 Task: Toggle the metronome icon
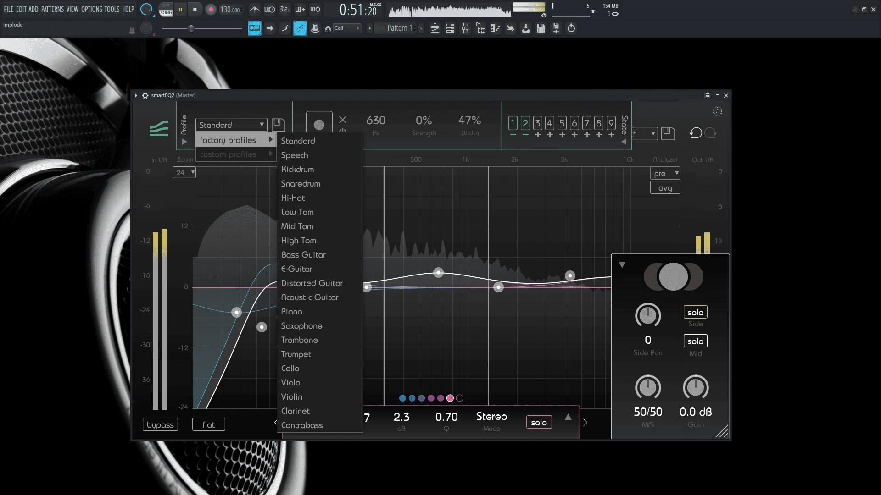[x=255, y=9]
